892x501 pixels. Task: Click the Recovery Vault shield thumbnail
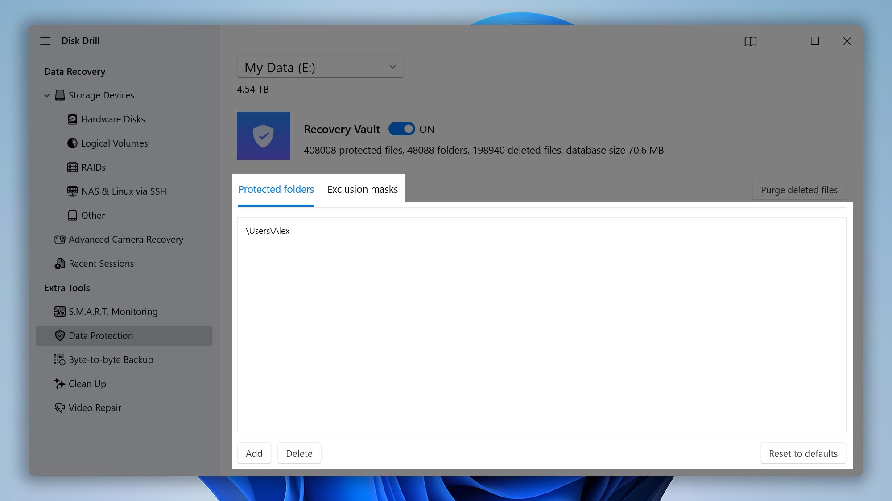pos(264,136)
